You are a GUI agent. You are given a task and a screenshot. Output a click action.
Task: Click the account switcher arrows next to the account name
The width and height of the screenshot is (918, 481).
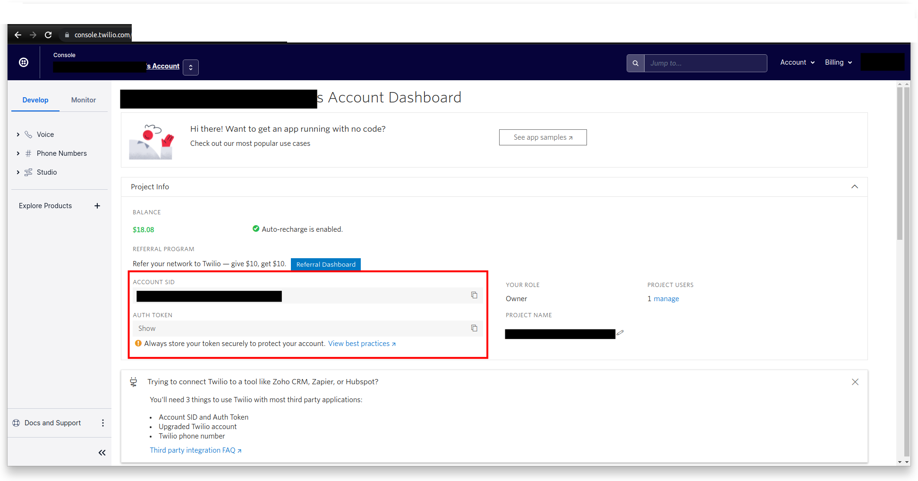click(x=190, y=68)
